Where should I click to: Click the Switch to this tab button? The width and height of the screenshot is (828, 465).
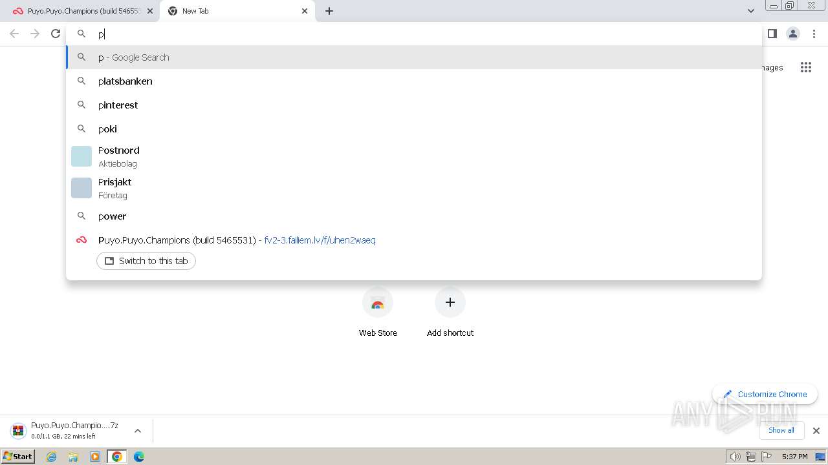(x=146, y=261)
